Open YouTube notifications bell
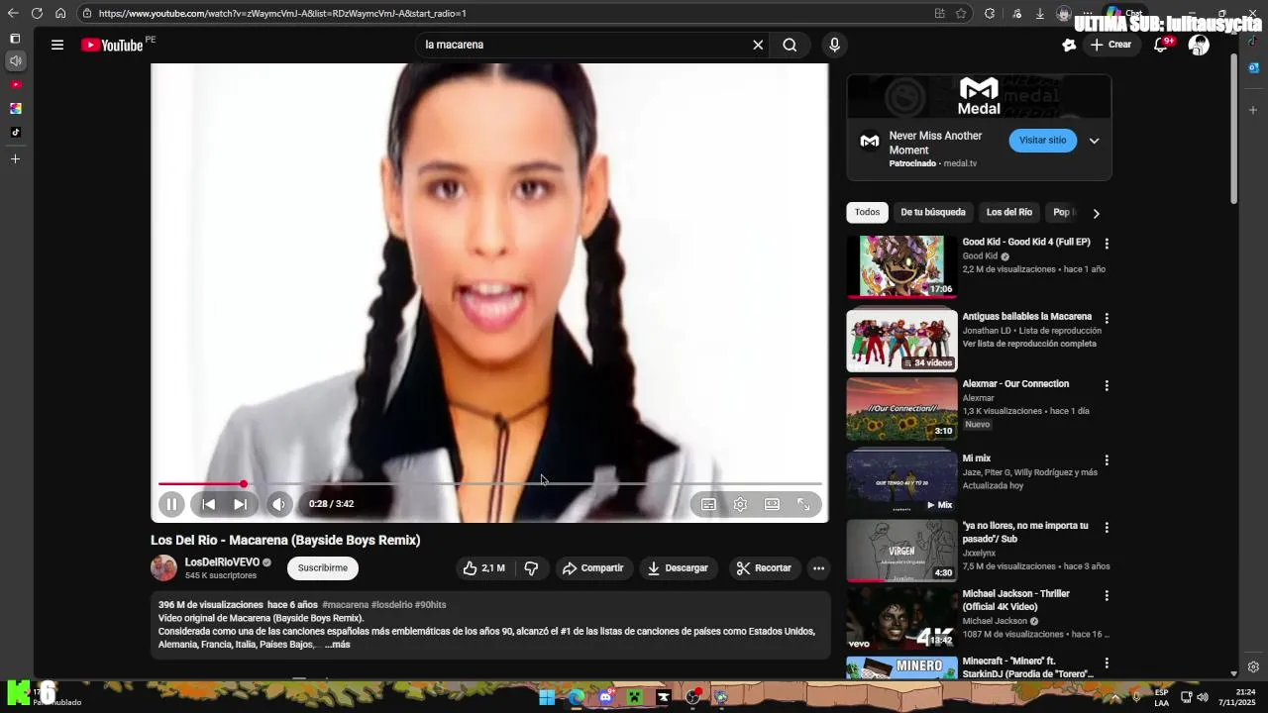 [x=1161, y=45]
